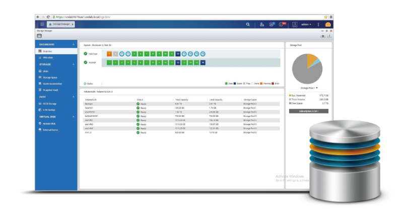Select the Cache radio option
This screenshot has width=403, height=211.
85,84
